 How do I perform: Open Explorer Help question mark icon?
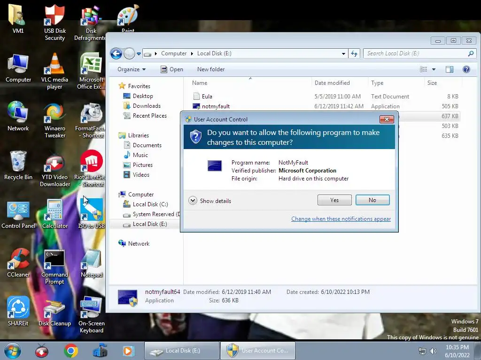pyautogui.click(x=466, y=69)
